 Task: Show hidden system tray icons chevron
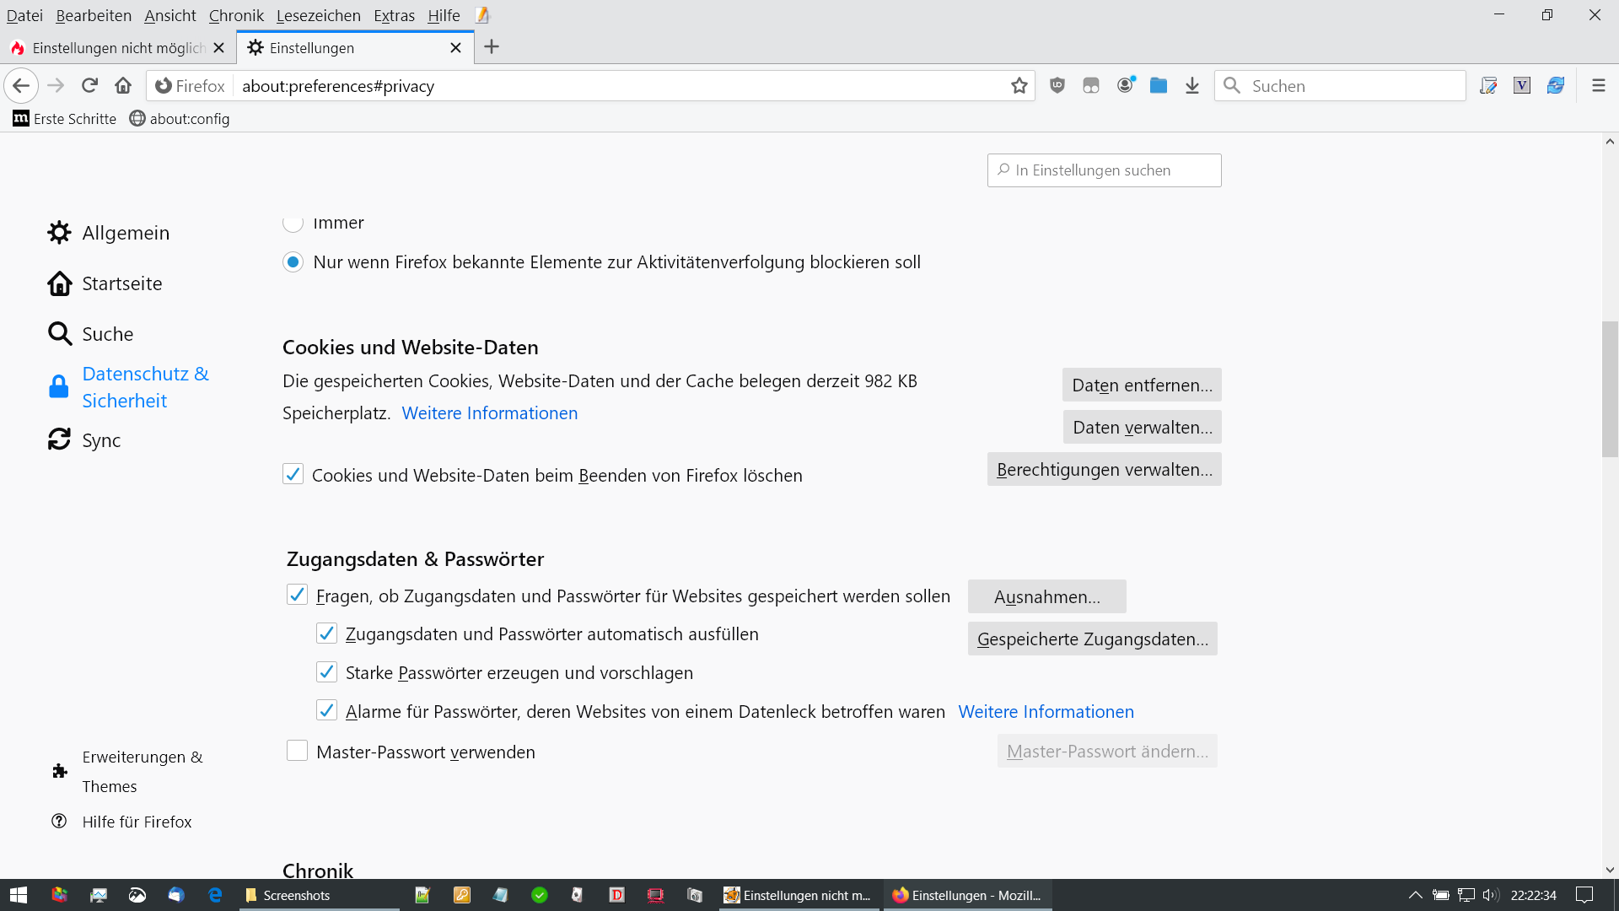(1415, 895)
